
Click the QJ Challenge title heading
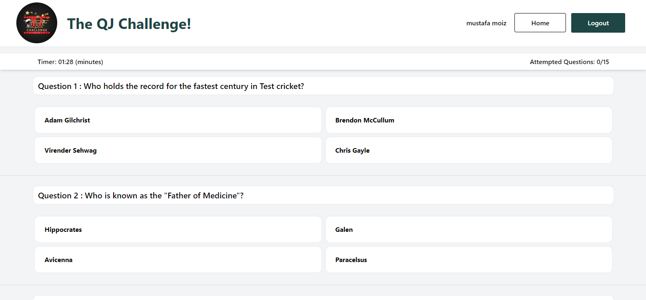coord(129,24)
